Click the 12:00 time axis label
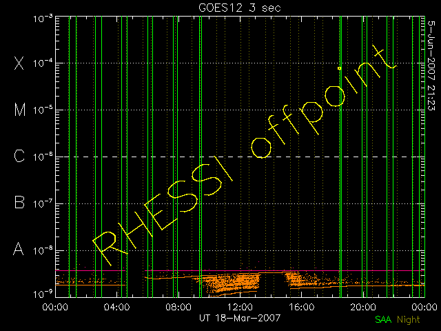This screenshot has height=331, width=441. [x=240, y=307]
